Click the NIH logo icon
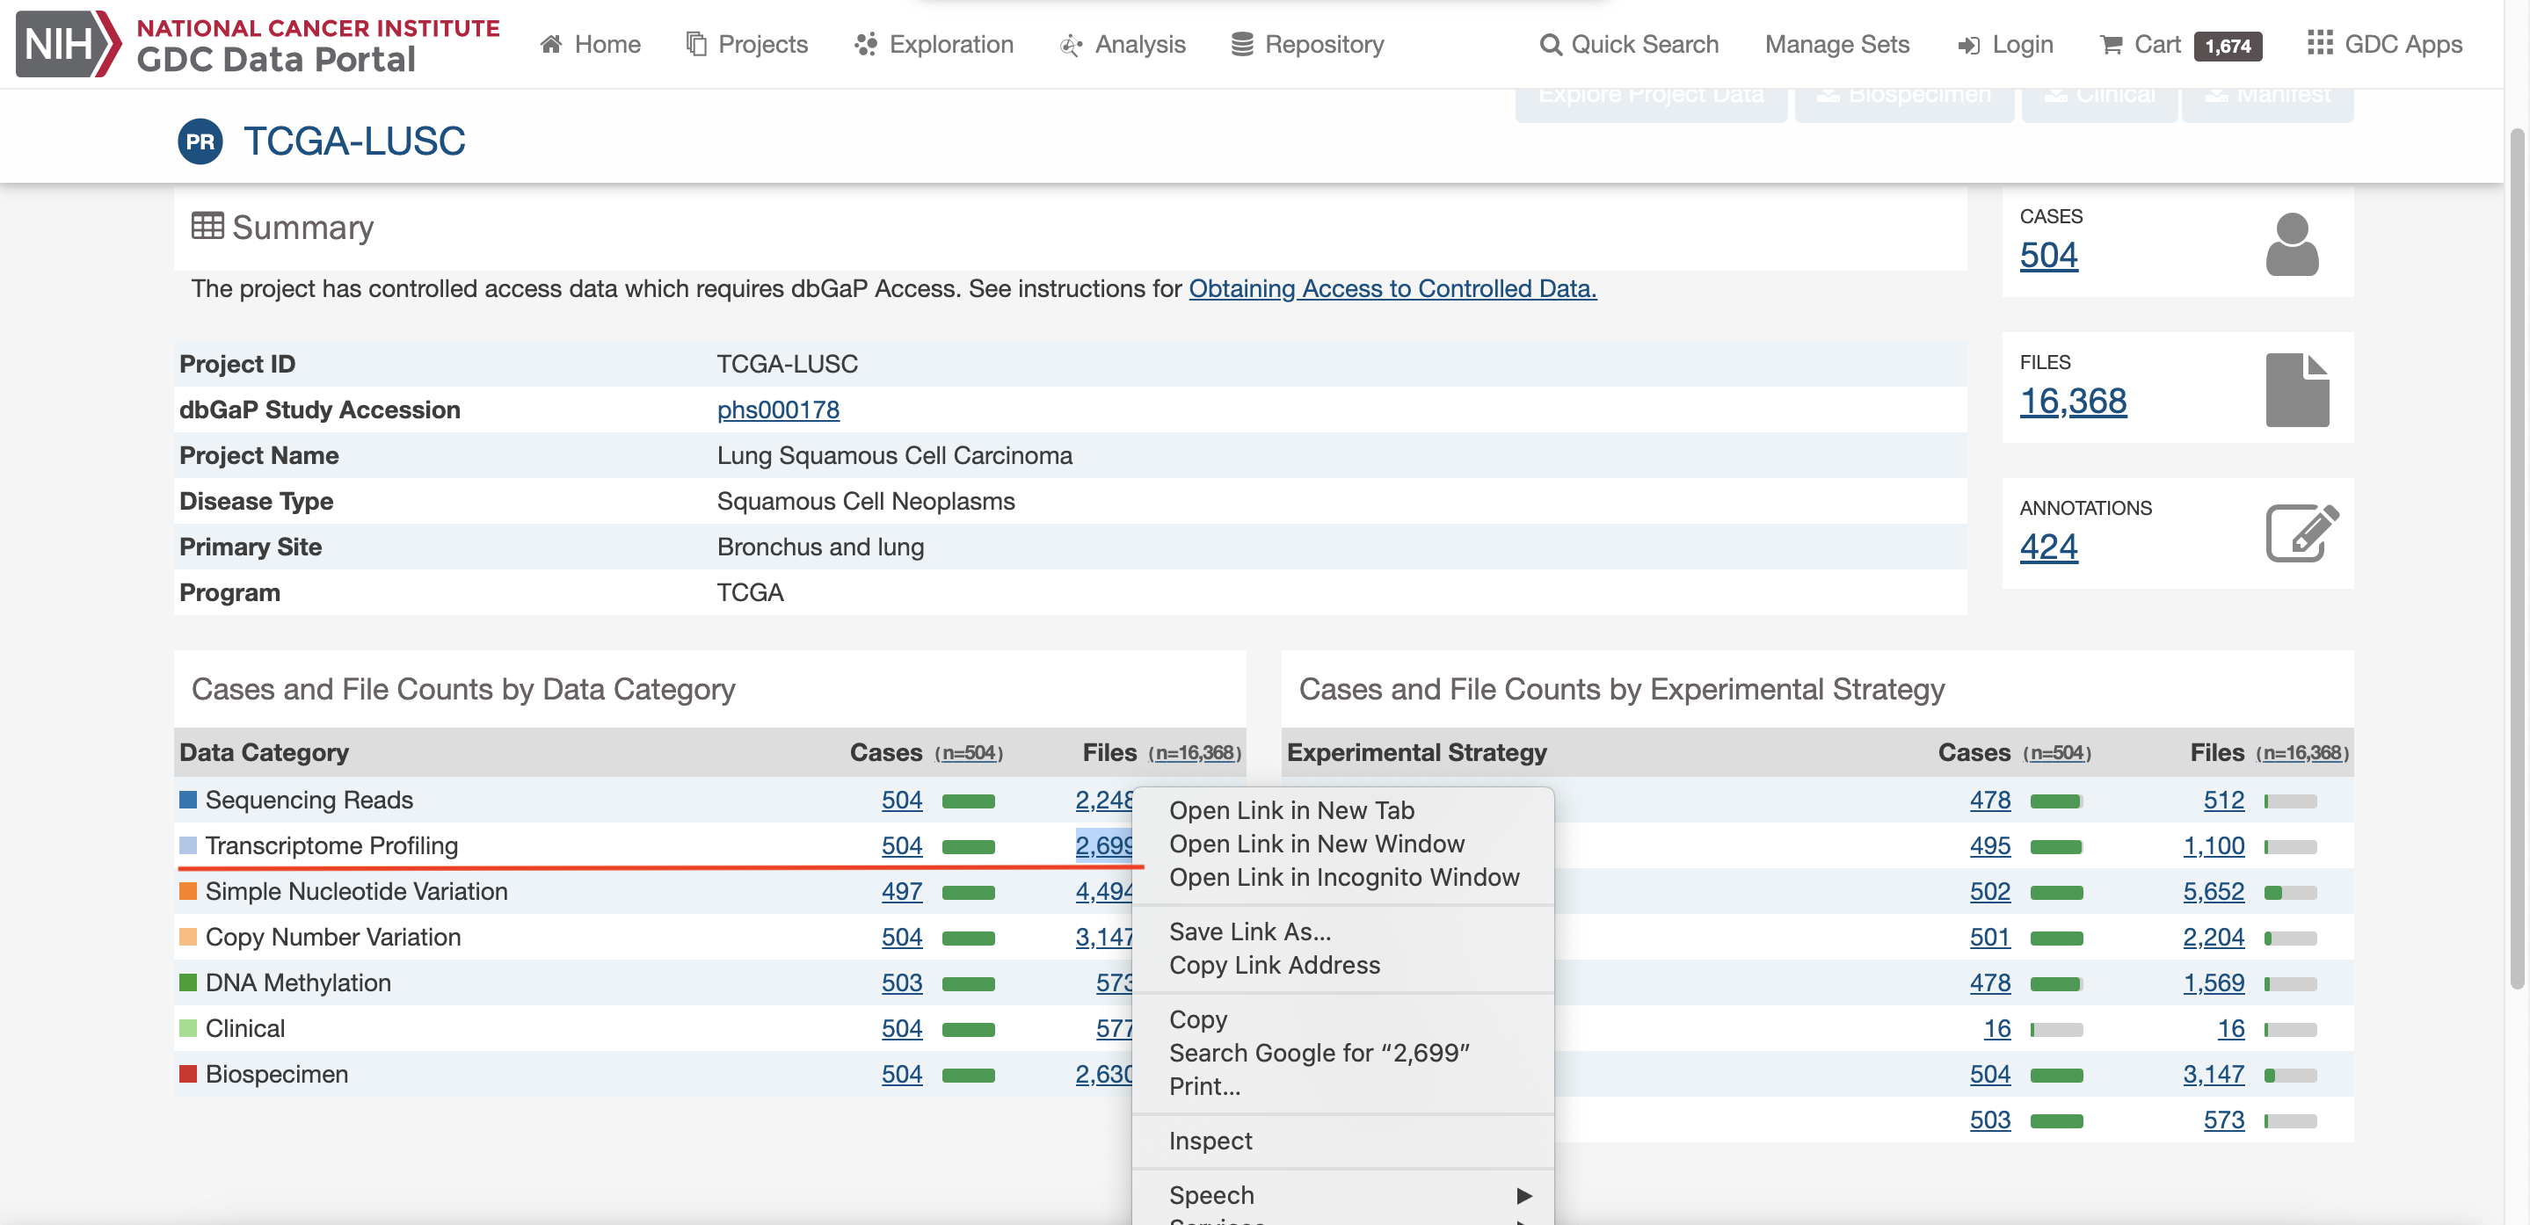This screenshot has height=1225, width=2530. click(x=68, y=44)
